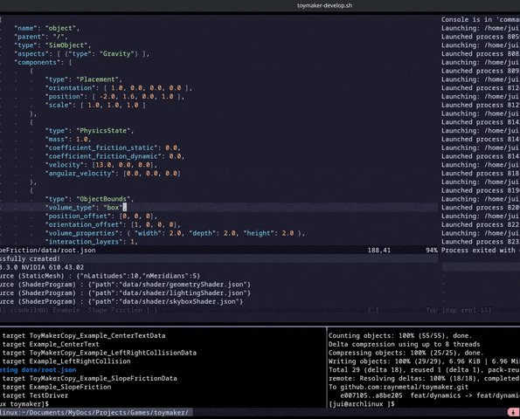Click the ToyMakerCopy_Example_SlopeFrictionData target line
This screenshot has width=520, height=419.
(x=88, y=378)
